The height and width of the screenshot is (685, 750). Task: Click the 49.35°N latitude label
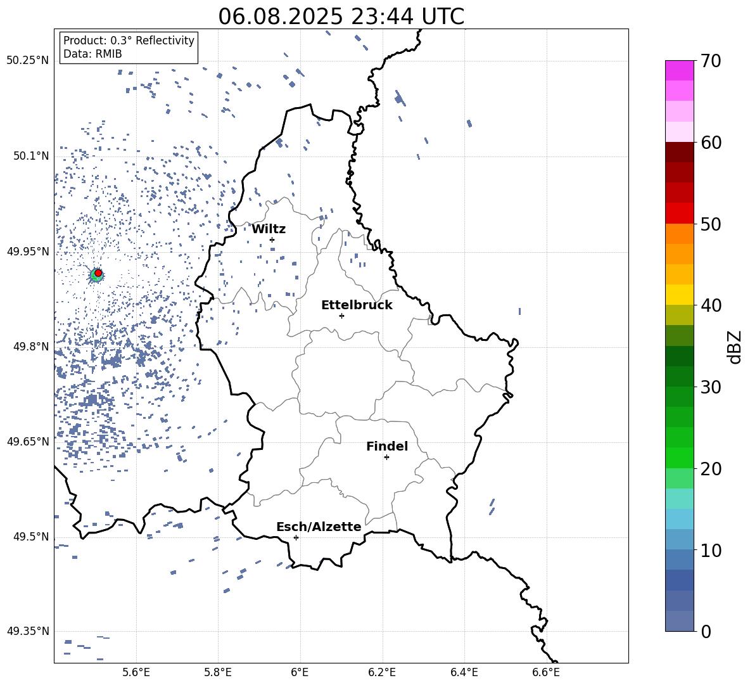pyautogui.click(x=28, y=631)
